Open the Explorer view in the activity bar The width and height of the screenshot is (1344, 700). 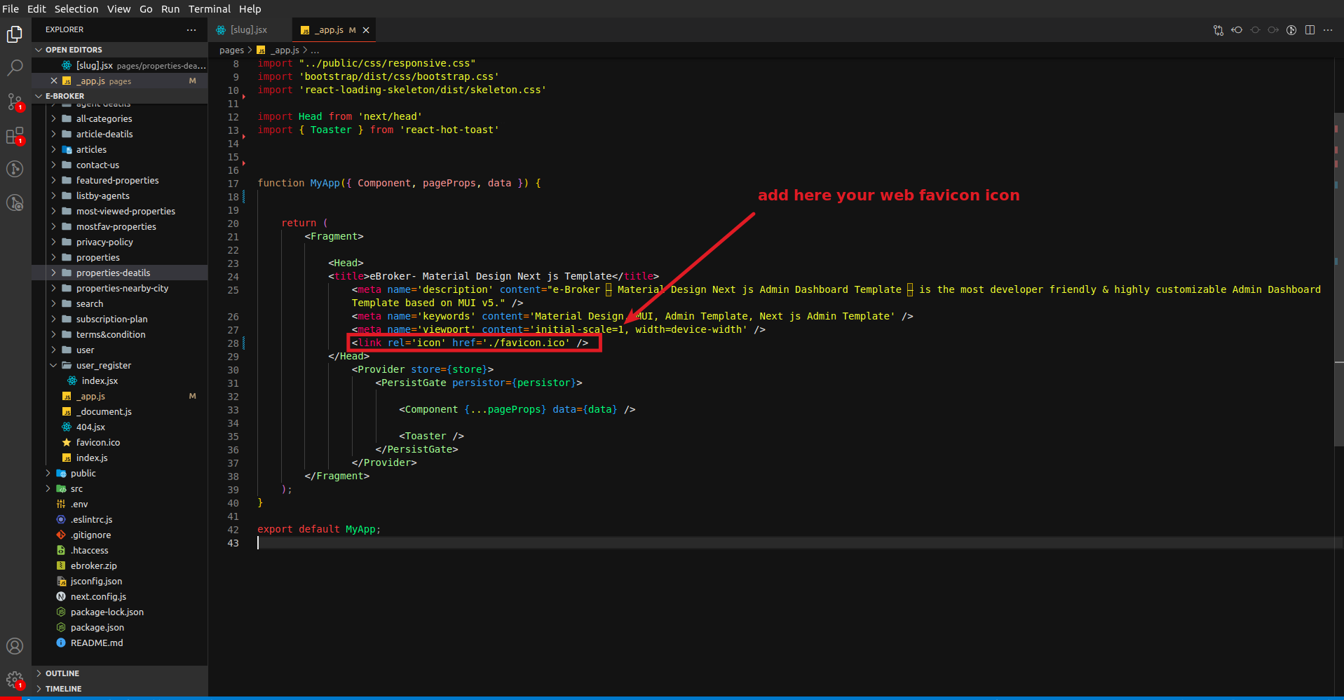[15, 34]
